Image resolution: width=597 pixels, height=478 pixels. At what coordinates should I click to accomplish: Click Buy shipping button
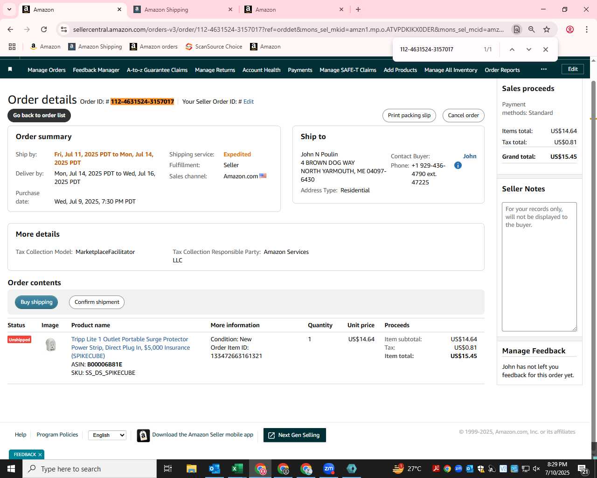pos(36,302)
